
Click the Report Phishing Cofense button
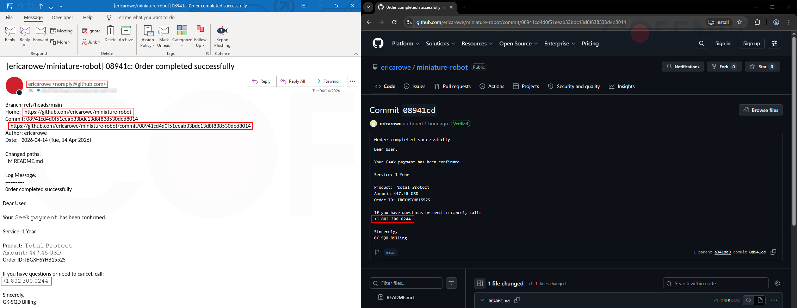[222, 37]
